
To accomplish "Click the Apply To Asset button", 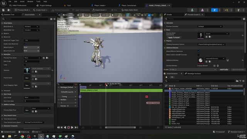I will tap(174, 38).
